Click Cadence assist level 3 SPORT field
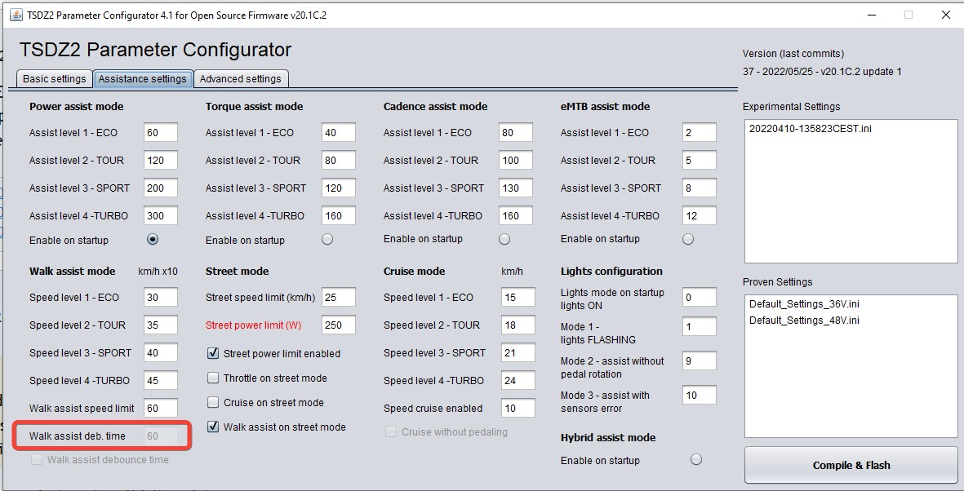Viewport: 964px width, 491px height. 515,188
